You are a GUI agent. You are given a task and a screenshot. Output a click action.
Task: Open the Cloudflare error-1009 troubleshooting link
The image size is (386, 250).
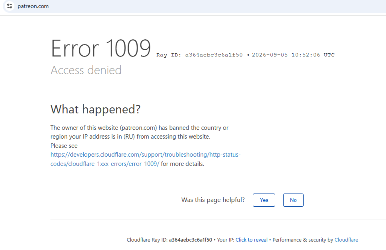[145, 159]
